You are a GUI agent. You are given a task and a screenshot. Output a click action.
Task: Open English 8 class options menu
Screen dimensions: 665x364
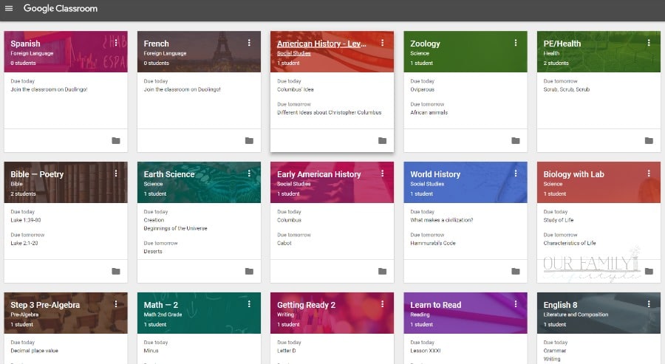(x=649, y=304)
